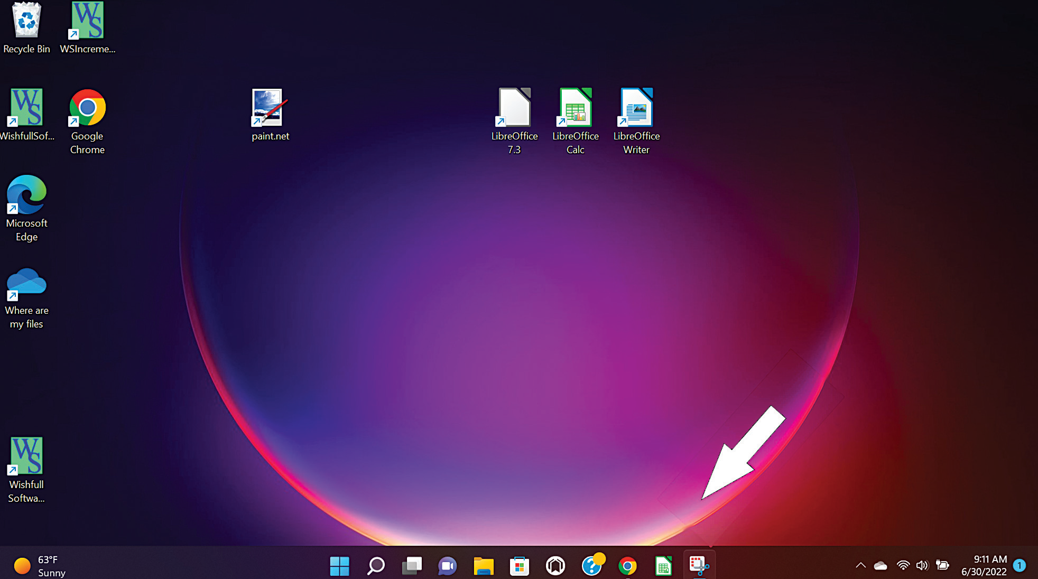The image size is (1038, 579).
Task: Select the paint.net desktop shortcut
Action: [x=270, y=115]
